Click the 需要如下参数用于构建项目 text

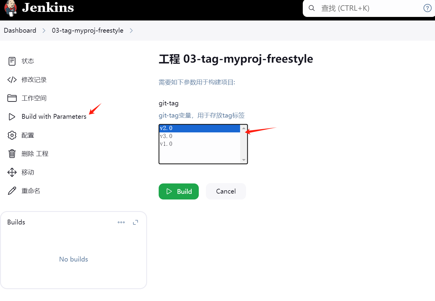[197, 82]
